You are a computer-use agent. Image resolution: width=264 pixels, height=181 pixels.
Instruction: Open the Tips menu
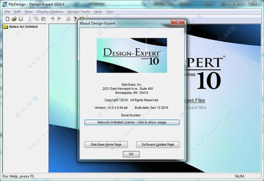[x=109, y=12]
